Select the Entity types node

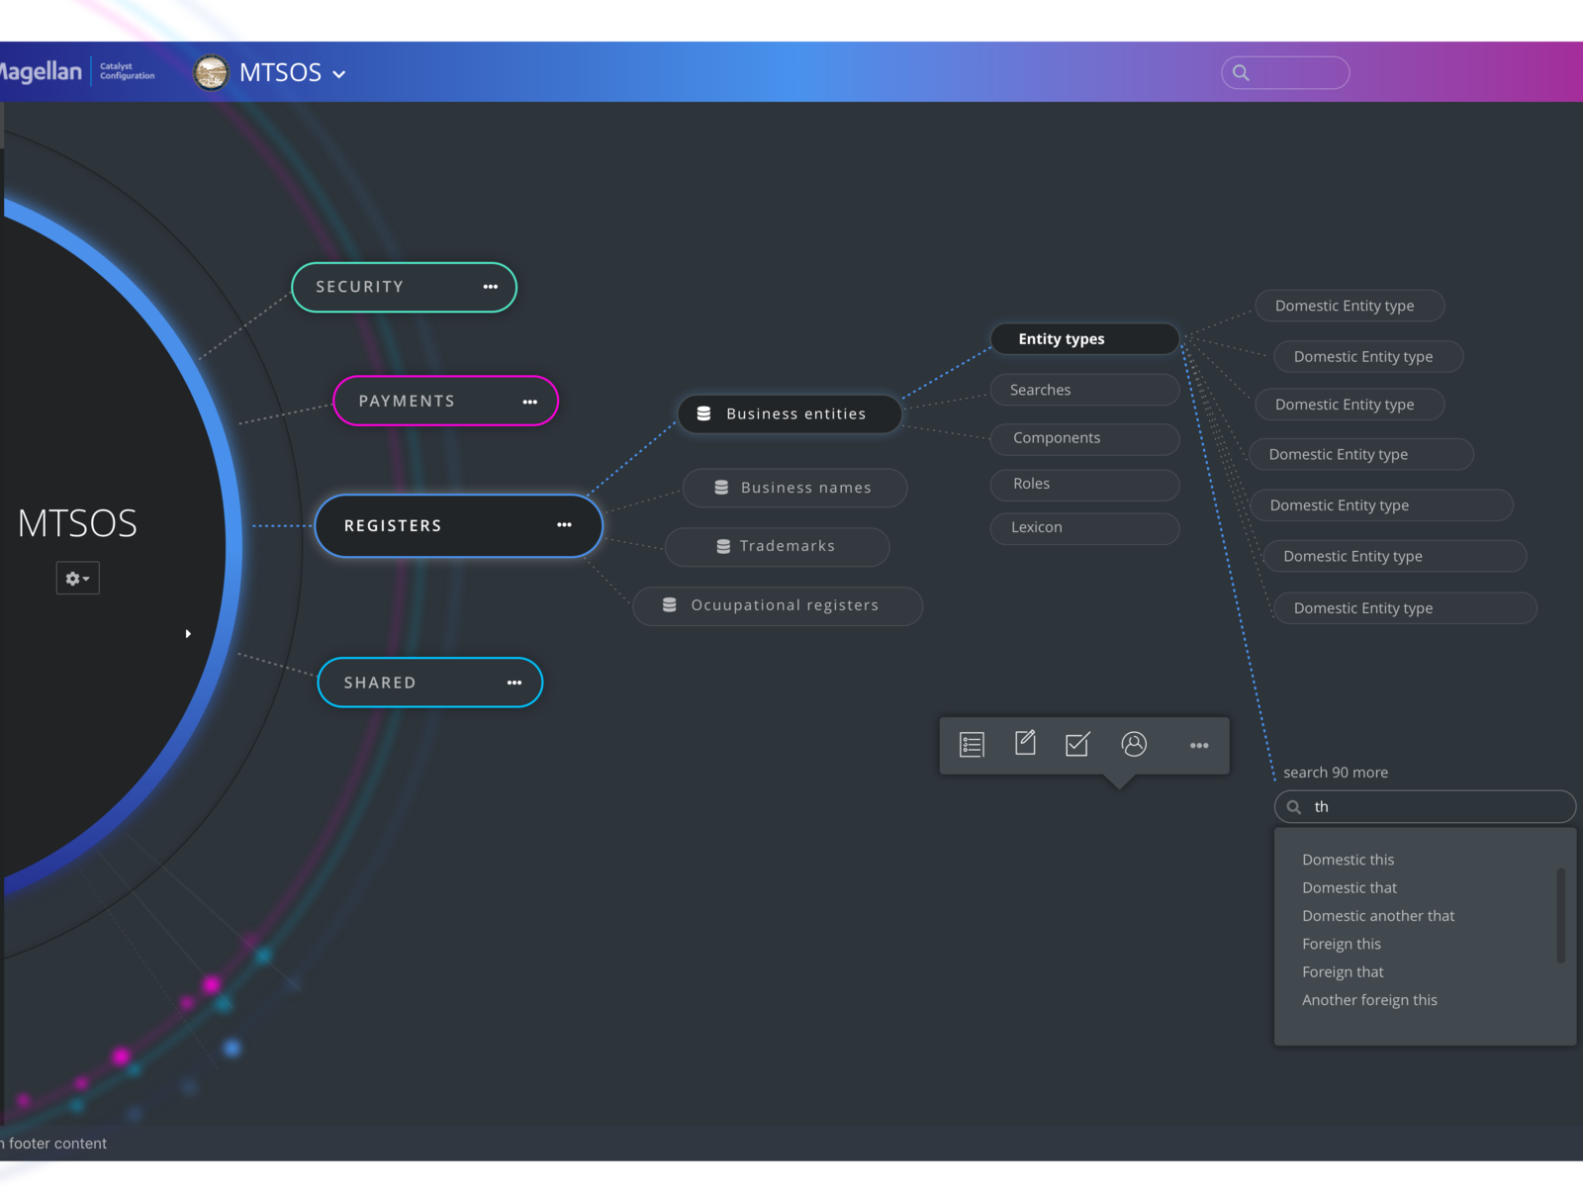click(1084, 338)
